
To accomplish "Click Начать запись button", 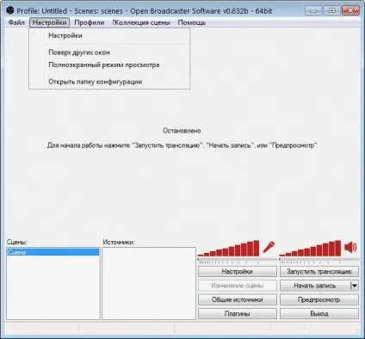I will (x=315, y=286).
